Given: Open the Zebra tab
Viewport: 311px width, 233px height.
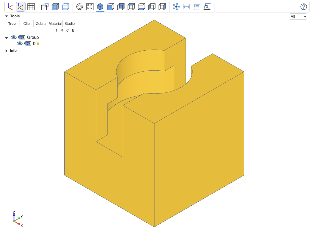Looking at the screenshot, I should point(41,24).
